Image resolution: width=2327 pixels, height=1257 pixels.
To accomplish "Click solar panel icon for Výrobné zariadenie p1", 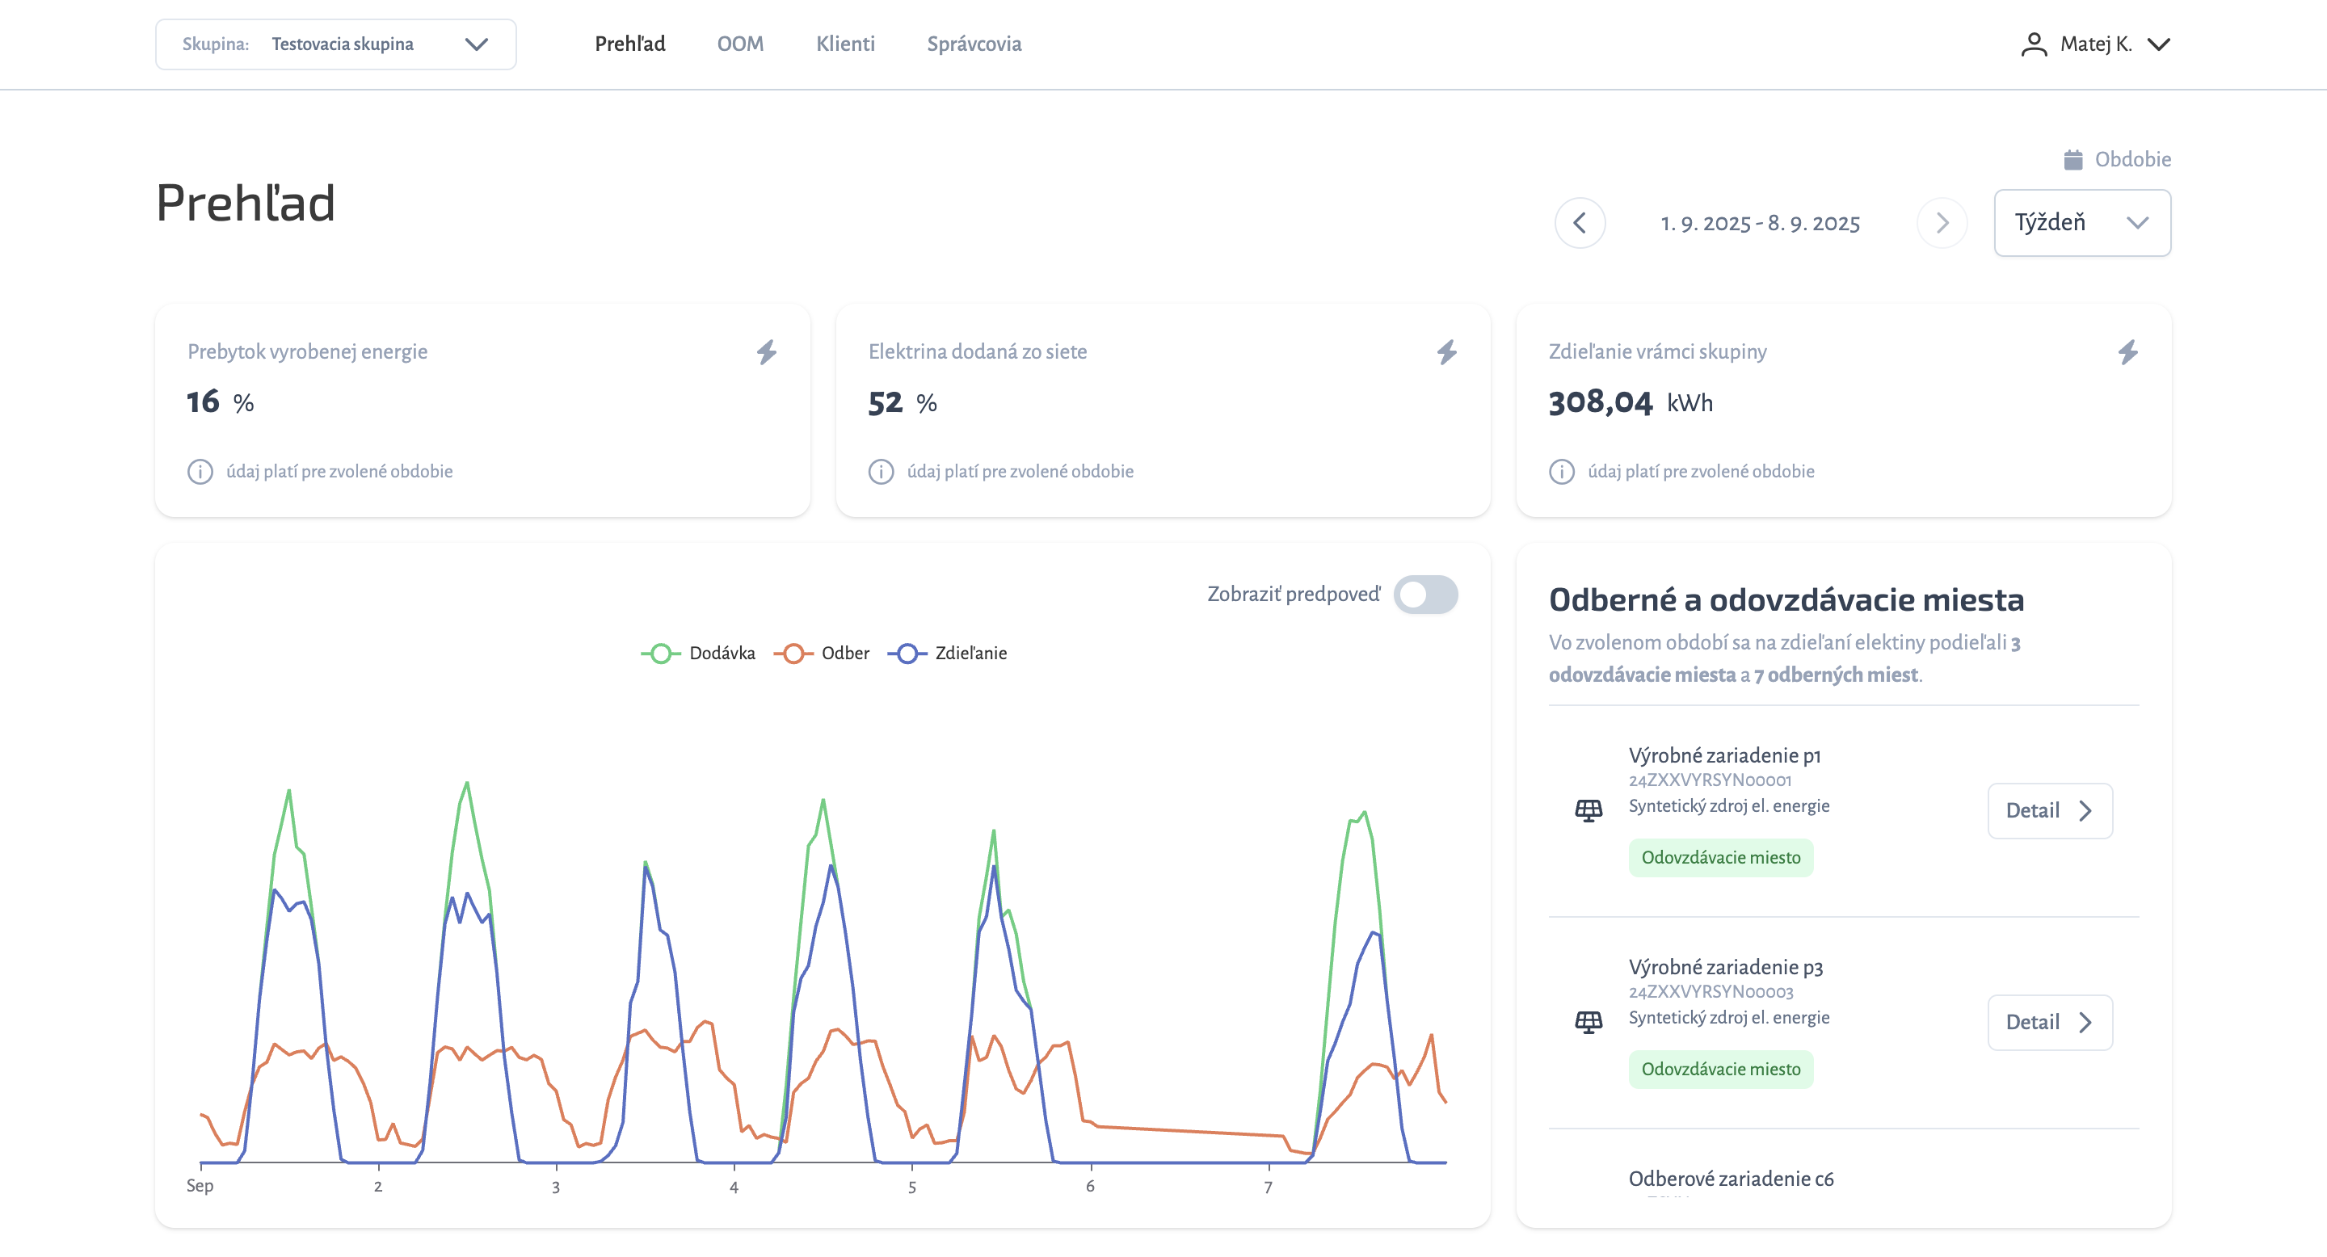I will tap(1588, 810).
